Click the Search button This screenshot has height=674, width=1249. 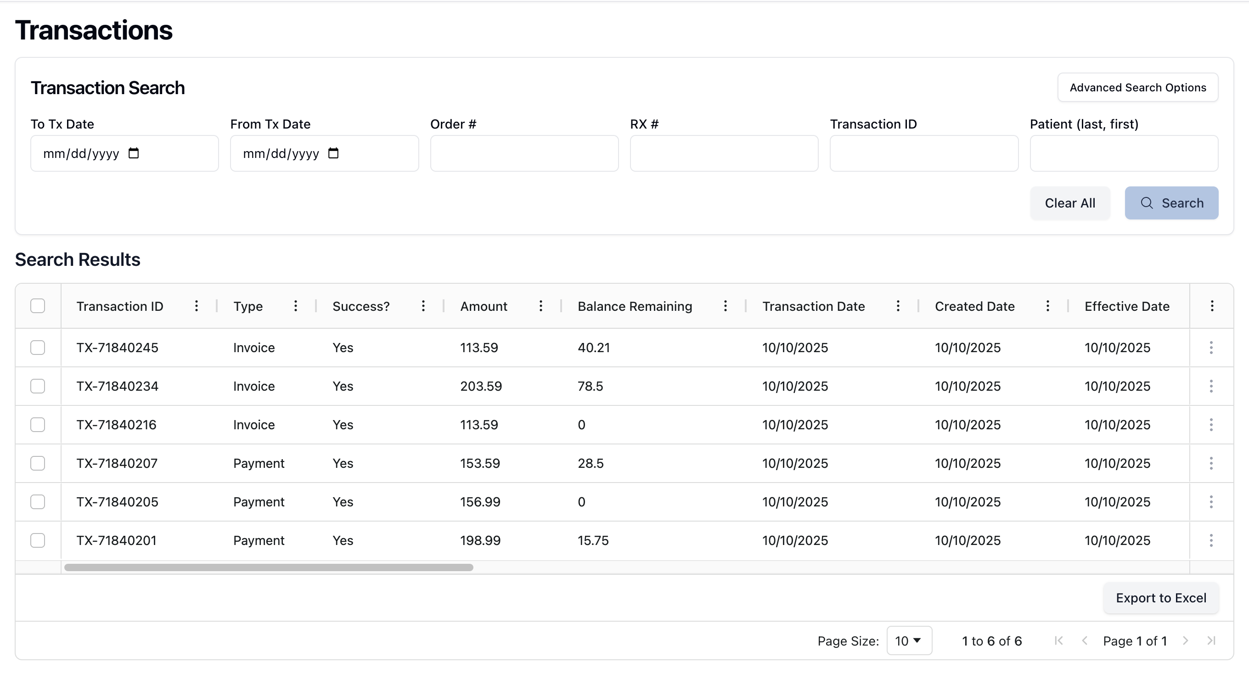pos(1171,202)
